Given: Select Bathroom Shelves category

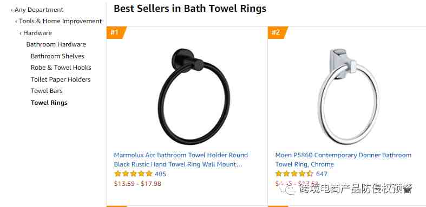Looking at the screenshot, I should click(57, 56).
